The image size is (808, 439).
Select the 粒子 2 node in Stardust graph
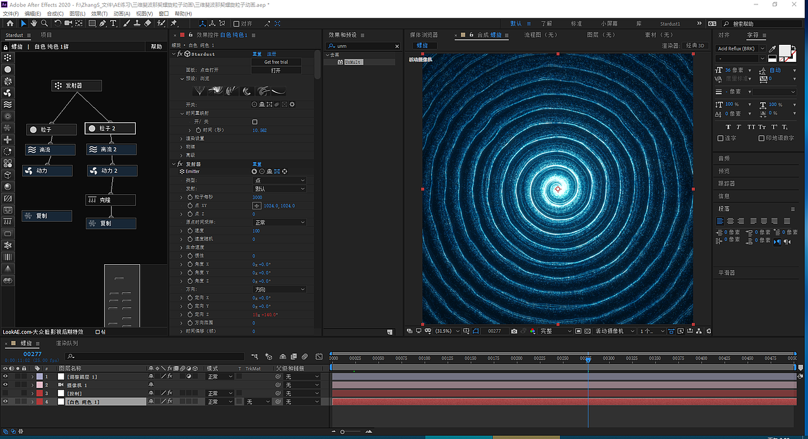[110, 129]
